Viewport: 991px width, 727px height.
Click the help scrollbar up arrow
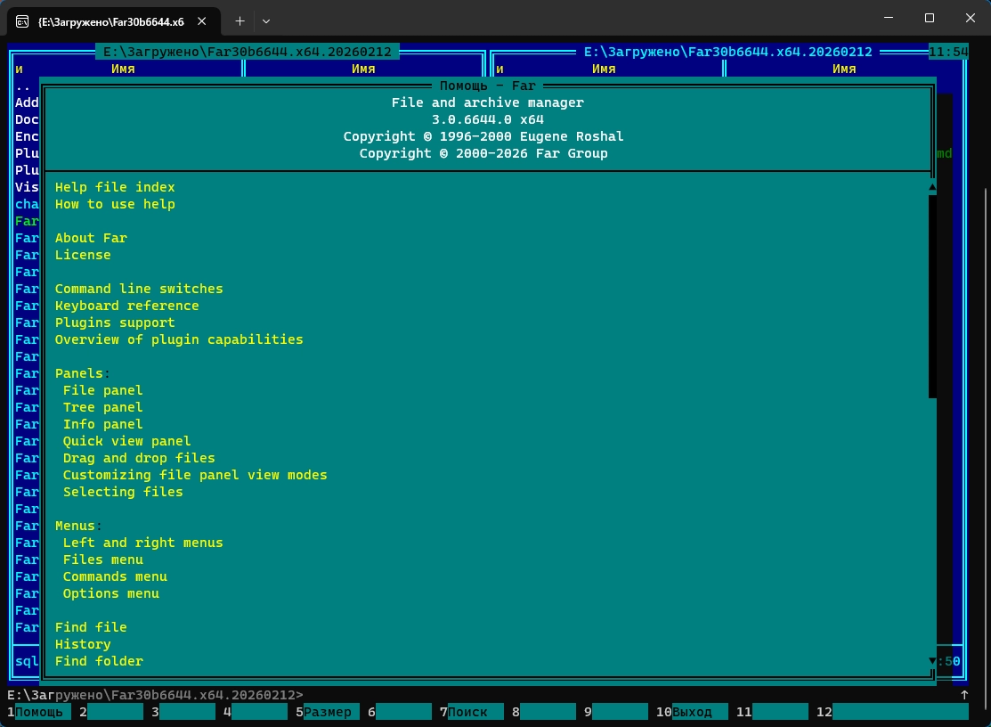click(932, 187)
